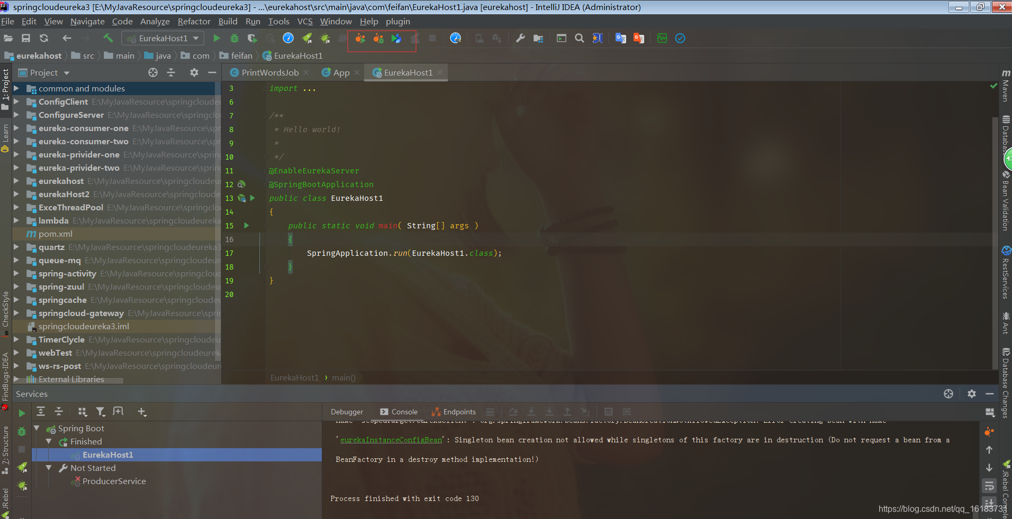Expand the quartz module node

(x=16, y=247)
